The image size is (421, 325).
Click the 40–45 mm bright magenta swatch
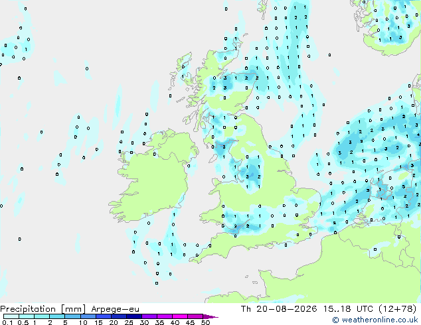(180, 316)
